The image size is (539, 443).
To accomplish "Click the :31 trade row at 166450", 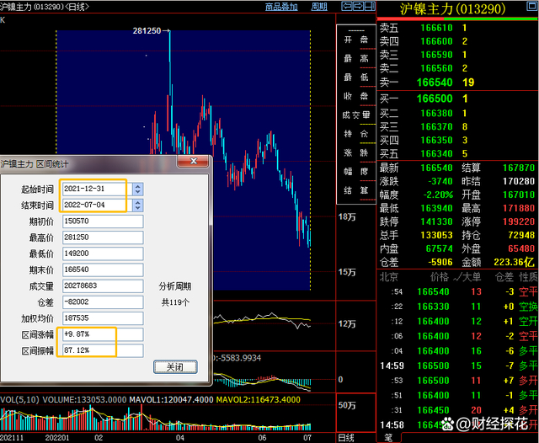I will coord(458,410).
